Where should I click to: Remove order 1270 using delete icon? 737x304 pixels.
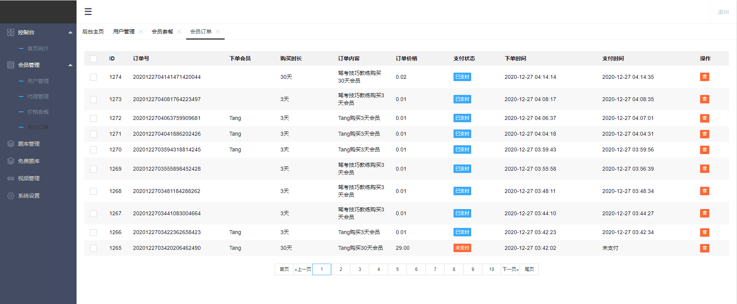pyautogui.click(x=704, y=150)
